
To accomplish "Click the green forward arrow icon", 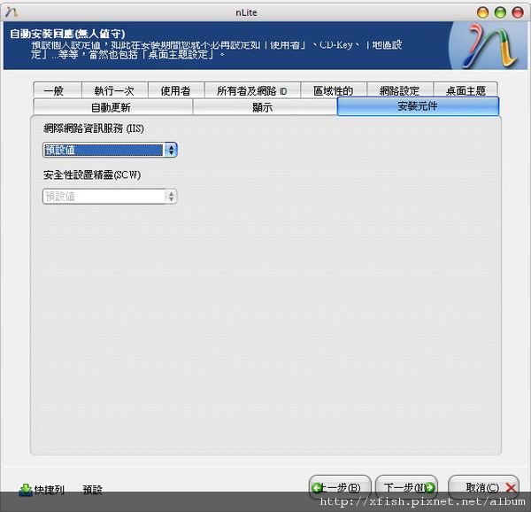I will pos(429,487).
